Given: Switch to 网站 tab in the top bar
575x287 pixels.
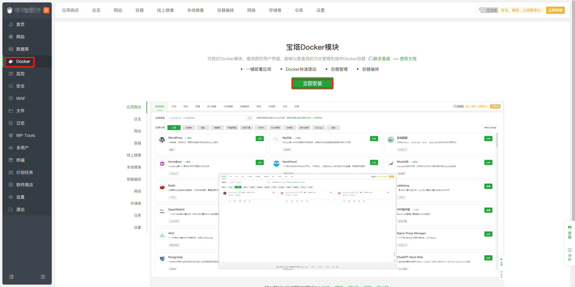Looking at the screenshot, I should [x=118, y=10].
